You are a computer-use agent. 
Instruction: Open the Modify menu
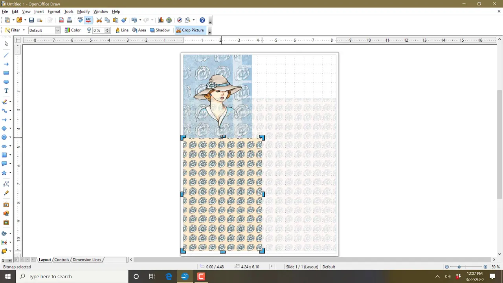click(83, 11)
